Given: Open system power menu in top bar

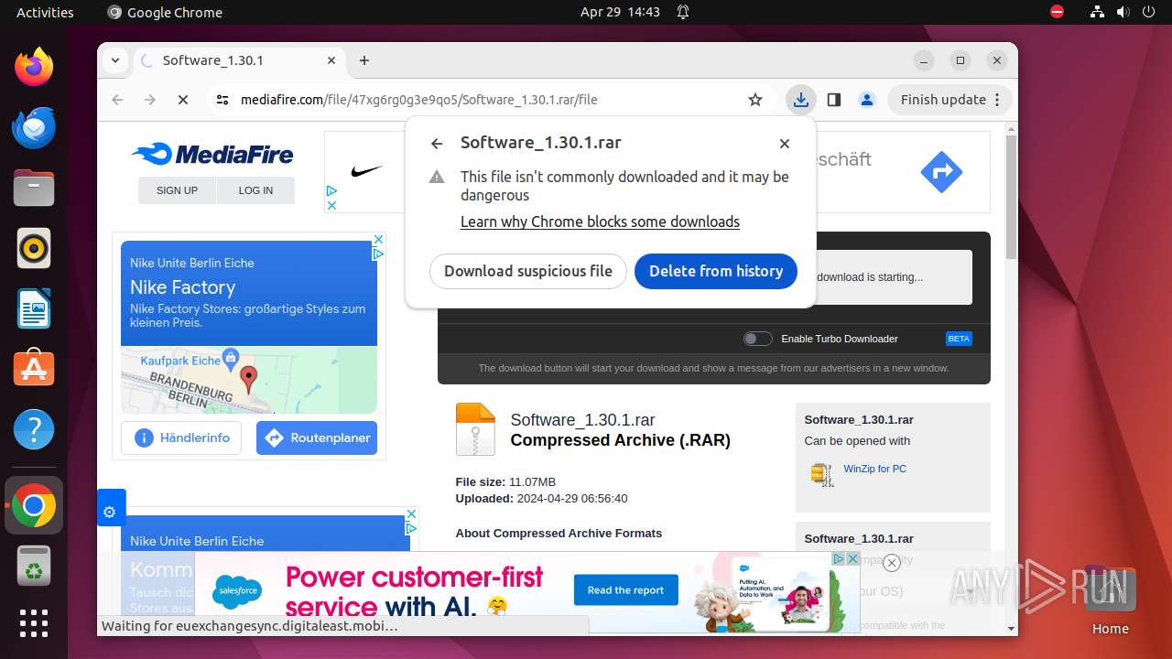Looking at the screenshot, I should (x=1149, y=12).
